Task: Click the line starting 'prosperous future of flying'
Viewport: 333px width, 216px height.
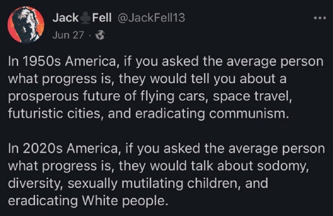Action: pos(150,97)
